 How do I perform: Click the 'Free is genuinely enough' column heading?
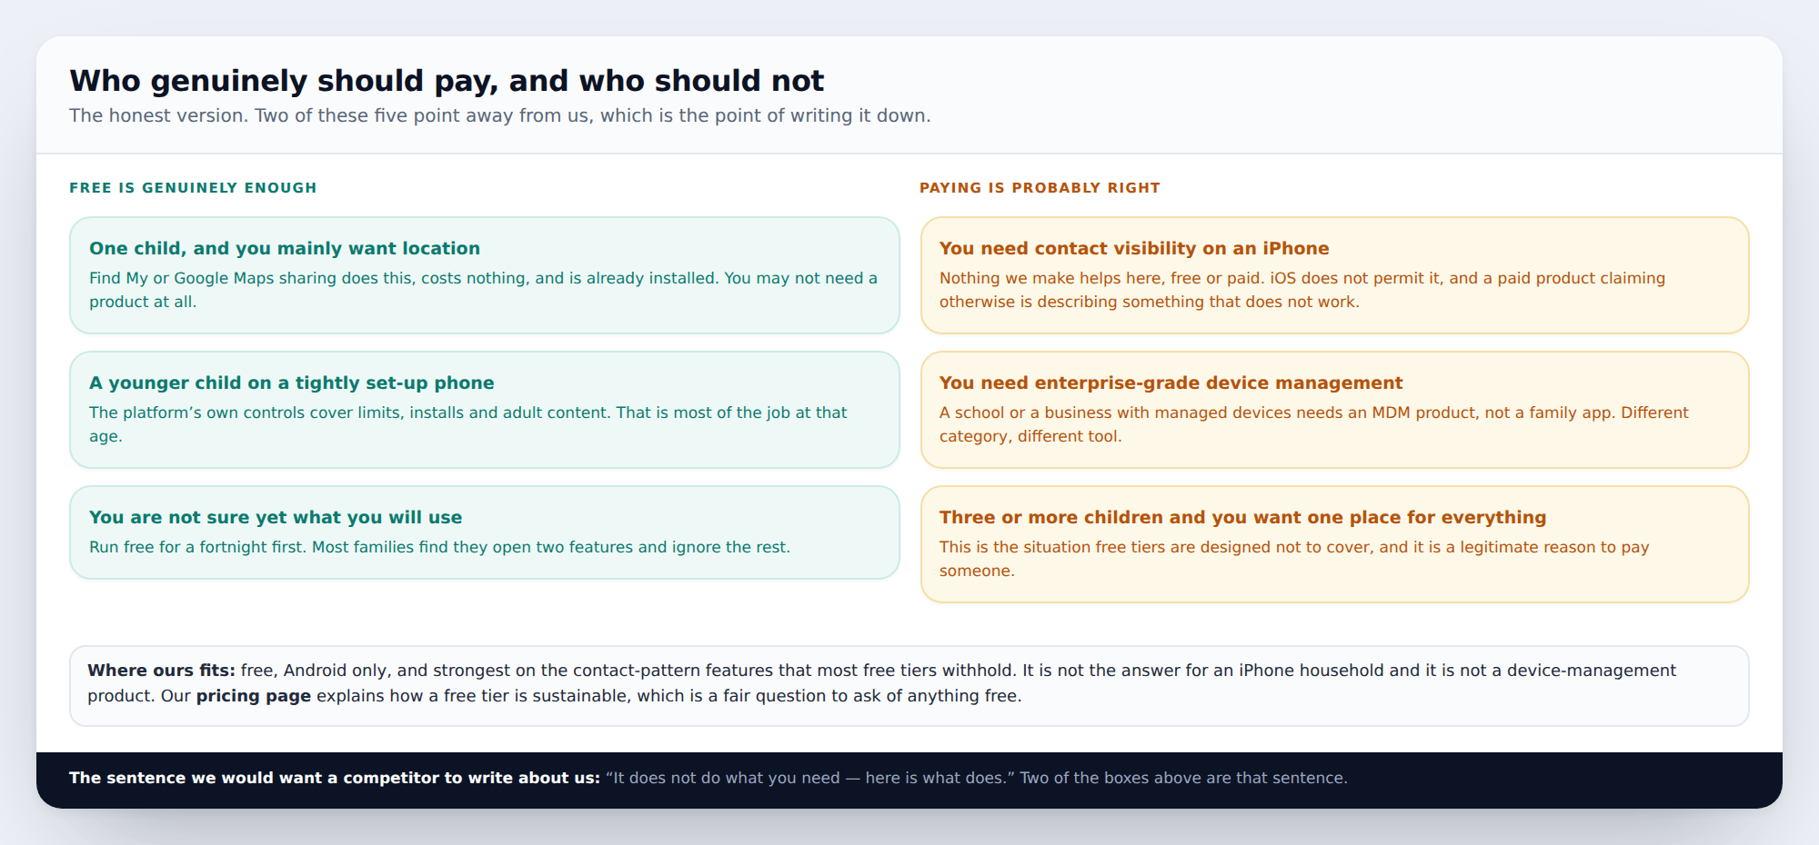pyautogui.click(x=193, y=188)
